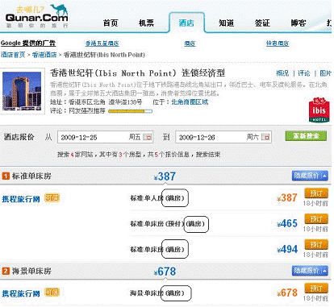The height and width of the screenshot is (307, 334).
Task: Open the 北角商圈区域 location link
Action: pyautogui.click(x=190, y=102)
